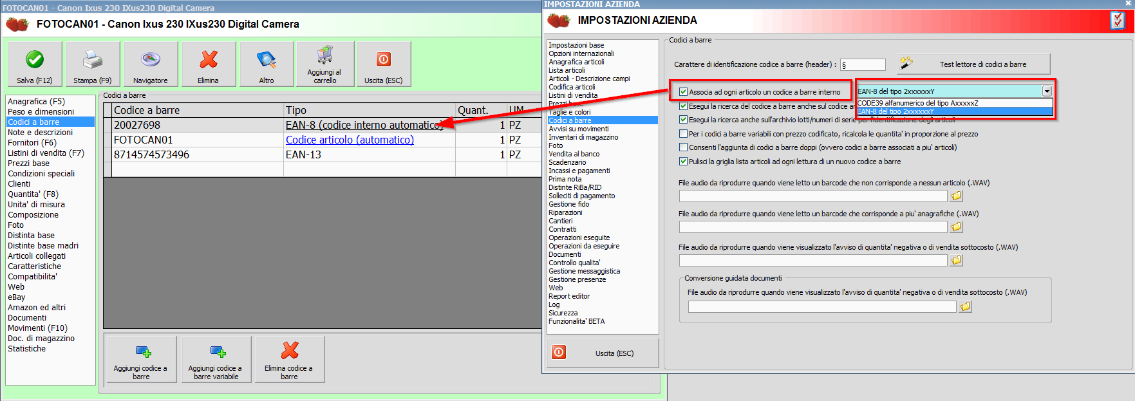Enable Consenti l'aggiunta di codici a barre doppi
The width and height of the screenshot is (1135, 401).
coord(684,147)
